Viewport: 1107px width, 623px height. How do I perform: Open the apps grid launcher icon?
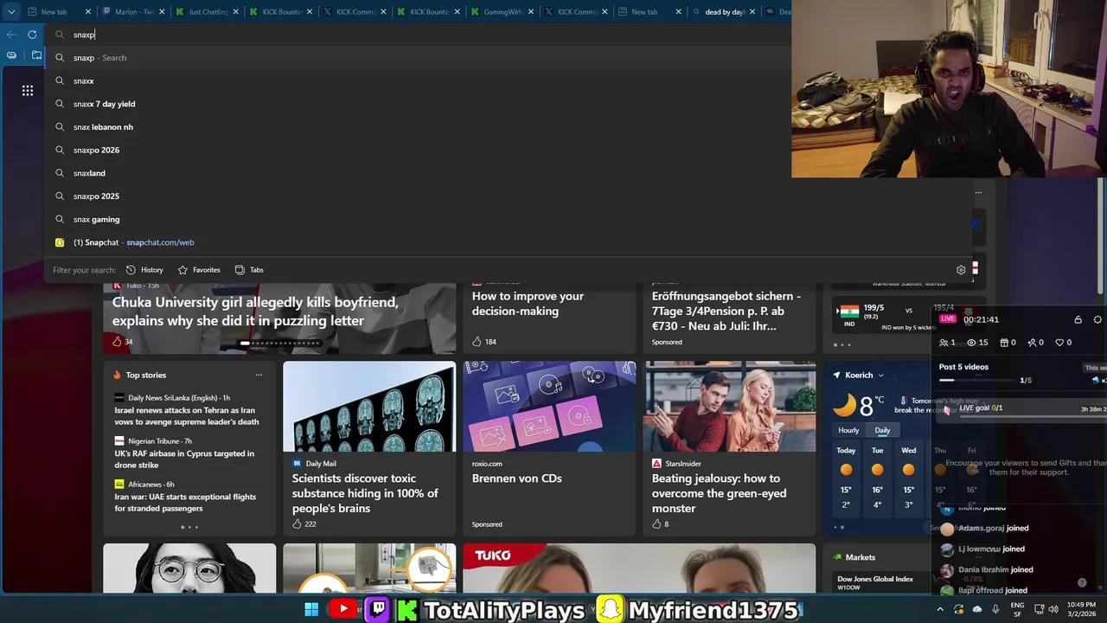28,90
